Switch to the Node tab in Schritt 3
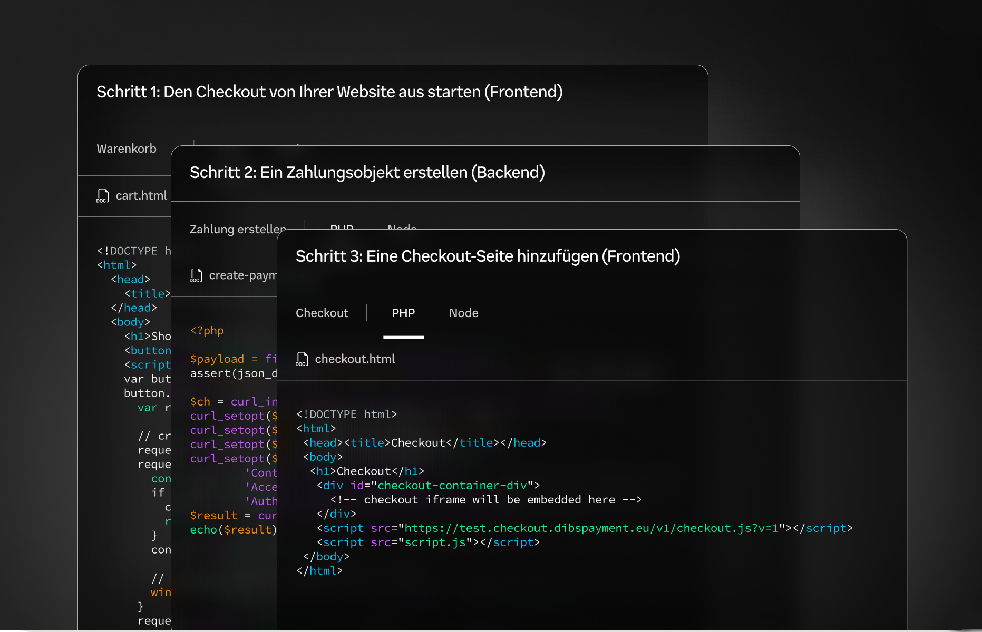This screenshot has width=982, height=632. (463, 313)
